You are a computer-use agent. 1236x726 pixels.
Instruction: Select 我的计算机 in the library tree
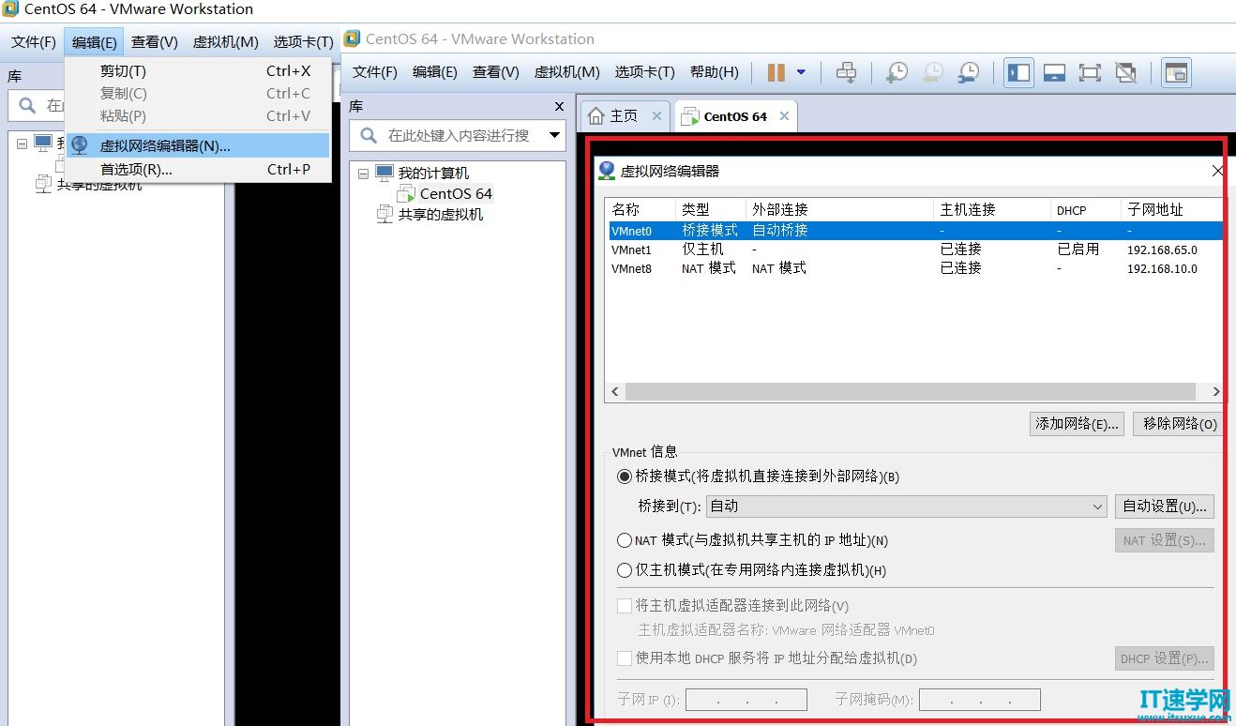(433, 174)
